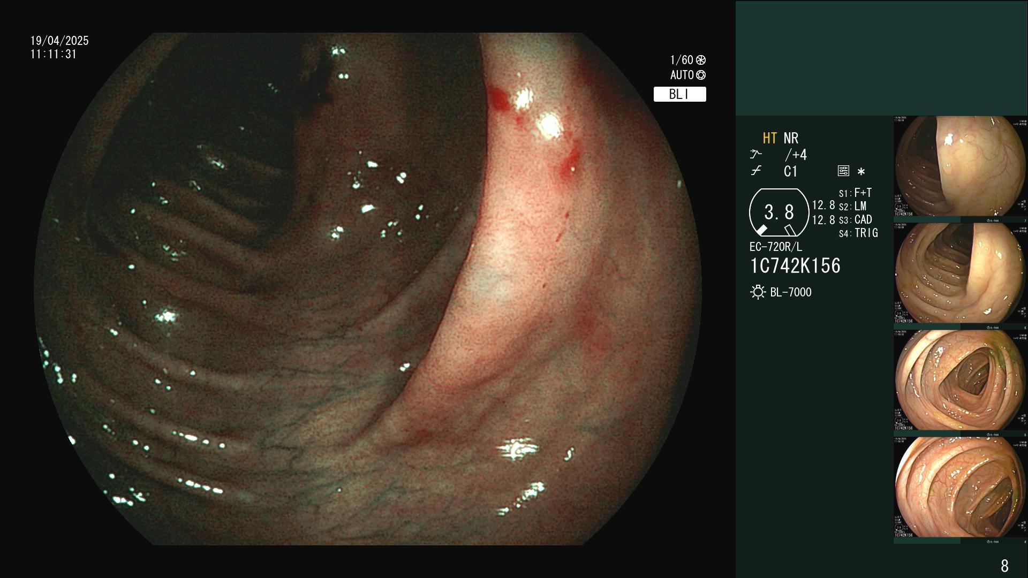Click the scope model EC-720R/L text
Image resolution: width=1028 pixels, height=578 pixels.
[776, 247]
